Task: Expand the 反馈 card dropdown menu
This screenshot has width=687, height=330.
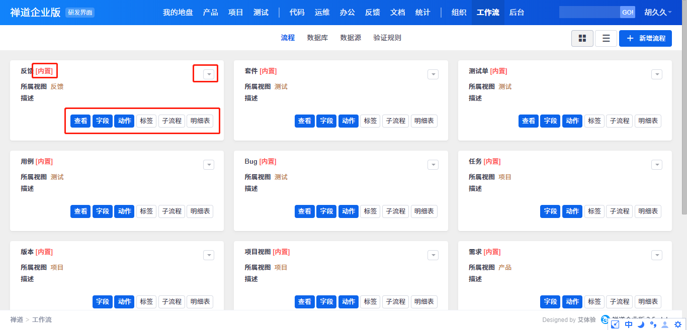Action: [209, 74]
